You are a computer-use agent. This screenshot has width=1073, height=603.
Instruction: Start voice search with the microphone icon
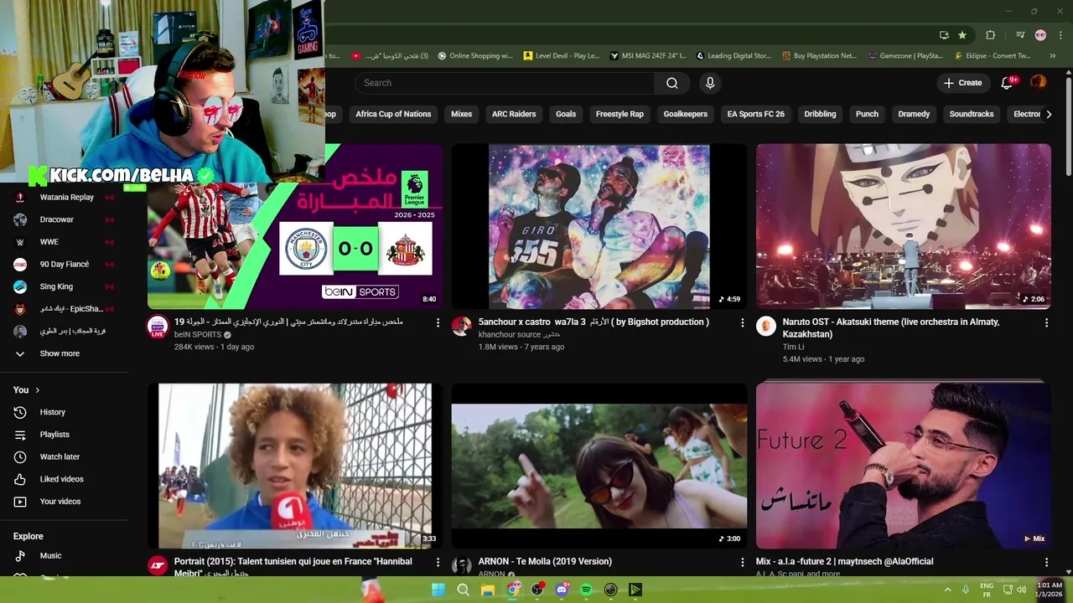click(710, 83)
